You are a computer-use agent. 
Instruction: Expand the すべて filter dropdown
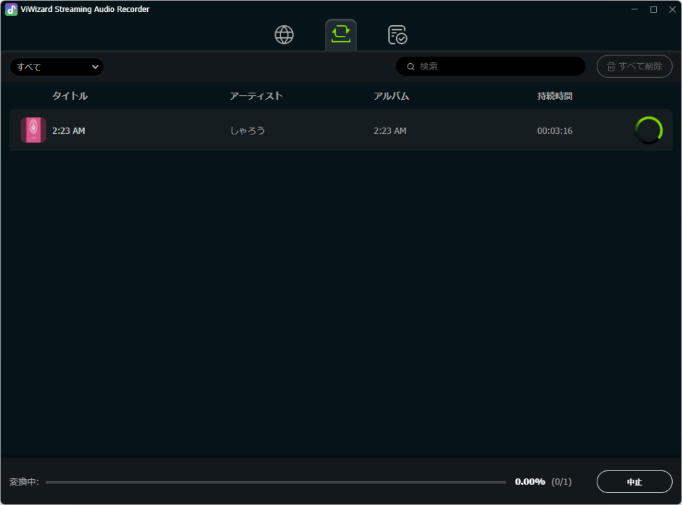pyautogui.click(x=57, y=67)
